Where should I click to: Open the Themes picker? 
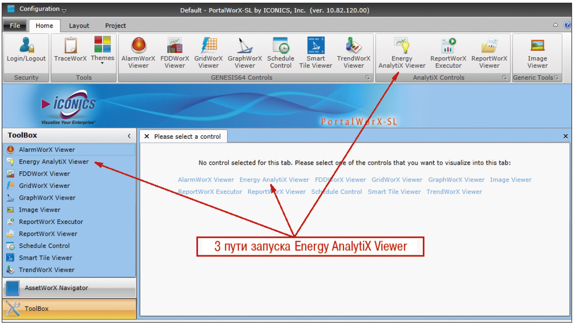click(102, 51)
